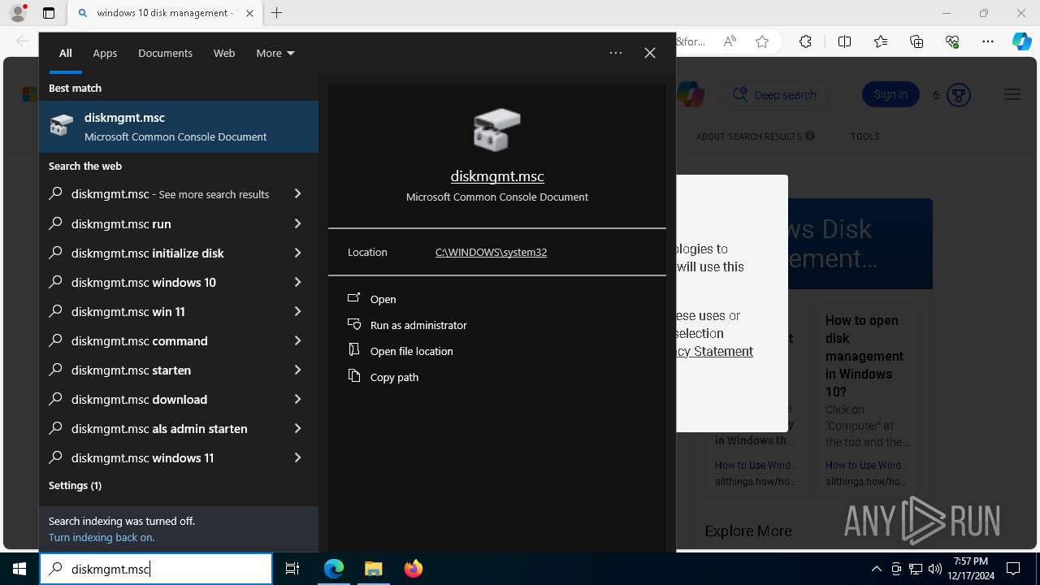Select the Apps search filter tab

click(105, 53)
